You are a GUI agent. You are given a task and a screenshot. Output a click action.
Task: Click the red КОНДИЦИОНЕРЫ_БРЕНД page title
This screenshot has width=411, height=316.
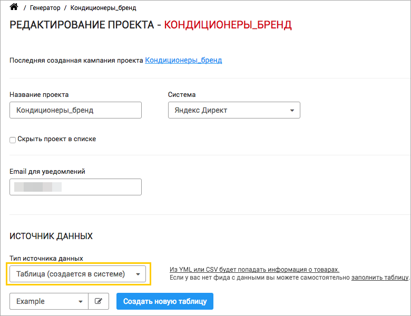coord(228,25)
